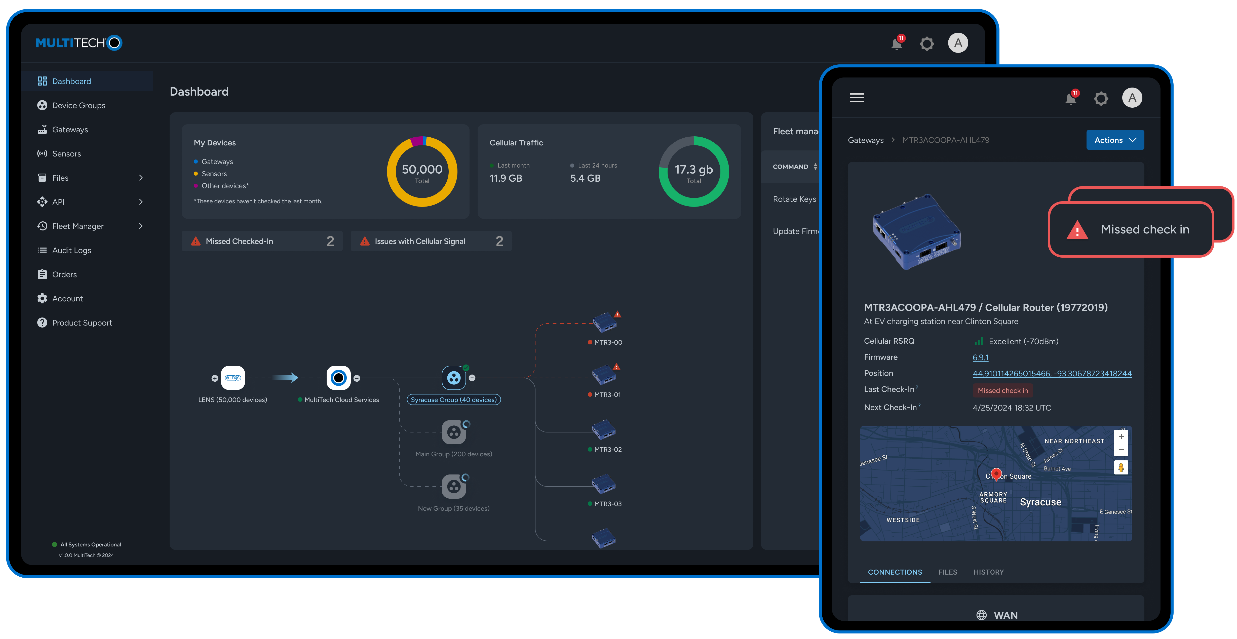Open the Account page from the sidebar
Screen dimensions: 1237x639
(x=67, y=298)
